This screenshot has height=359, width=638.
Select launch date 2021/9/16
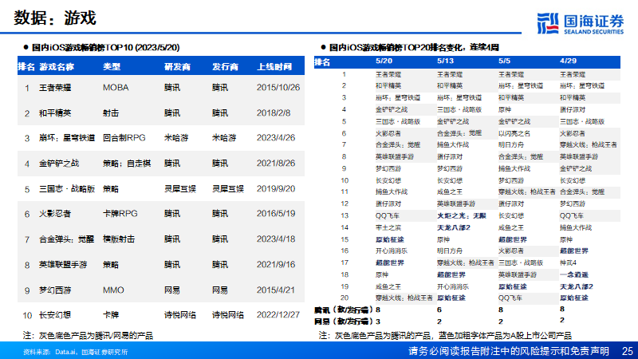276,265
